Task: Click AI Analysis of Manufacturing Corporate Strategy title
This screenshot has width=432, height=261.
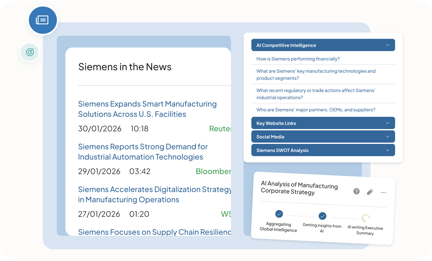Action: [x=299, y=188]
